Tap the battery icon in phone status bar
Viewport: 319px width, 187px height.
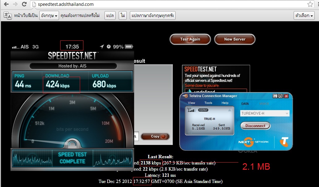point(129,47)
